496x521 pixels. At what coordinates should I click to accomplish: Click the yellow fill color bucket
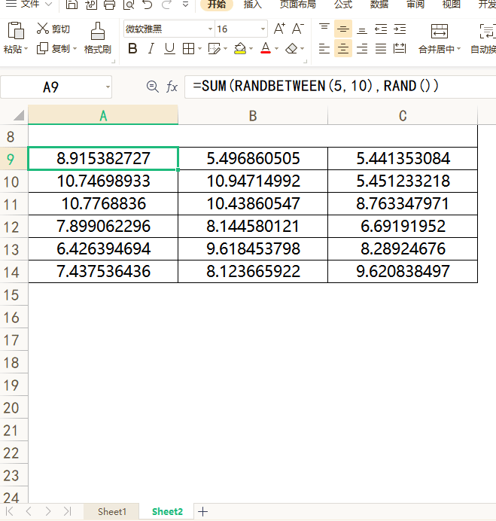coord(240,49)
